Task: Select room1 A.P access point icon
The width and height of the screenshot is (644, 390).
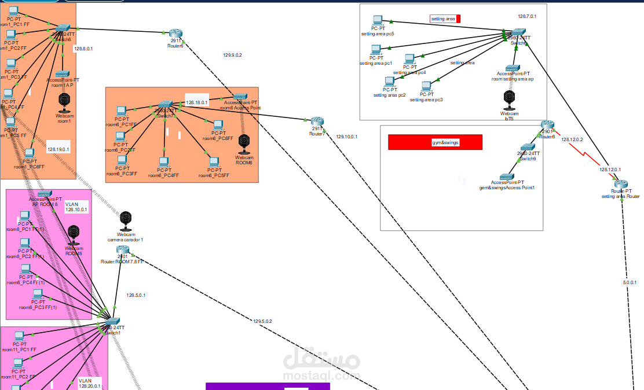Action: [x=63, y=74]
